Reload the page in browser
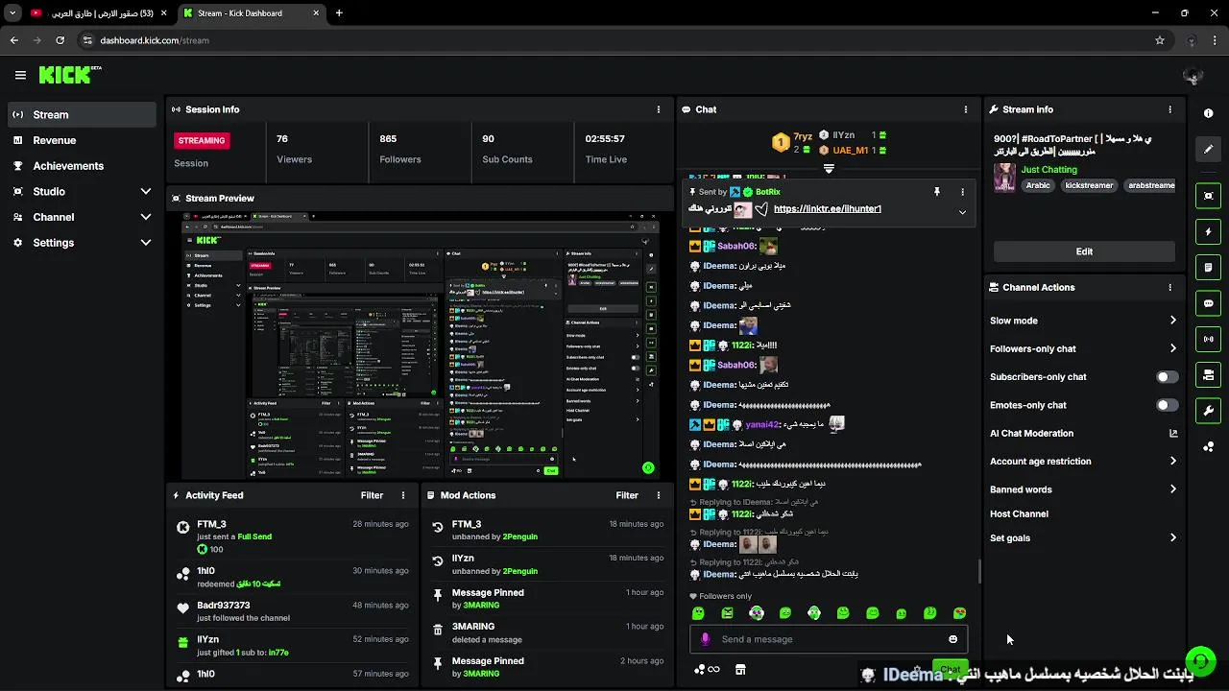1229x691 pixels. (60, 40)
